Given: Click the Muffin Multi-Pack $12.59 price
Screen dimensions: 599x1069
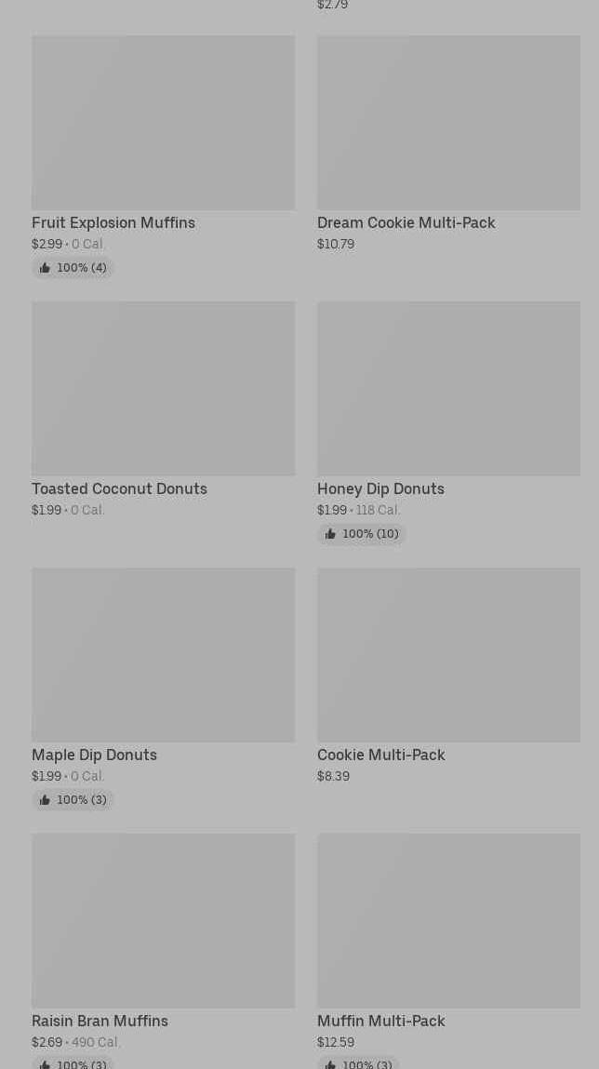Looking at the screenshot, I should click(336, 1042).
